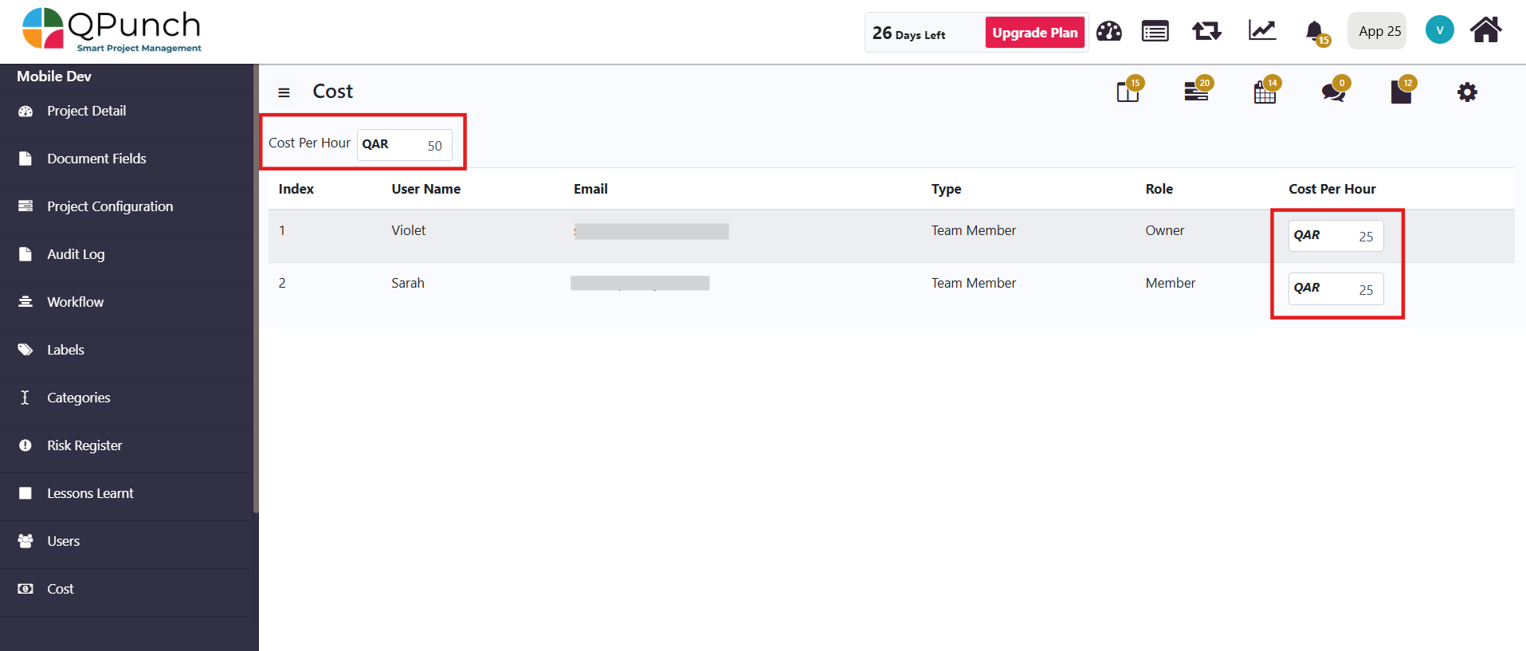The width and height of the screenshot is (1526, 651).
Task: Click Team Member type in Sarah's row
Action: click(x=973, y=283)
